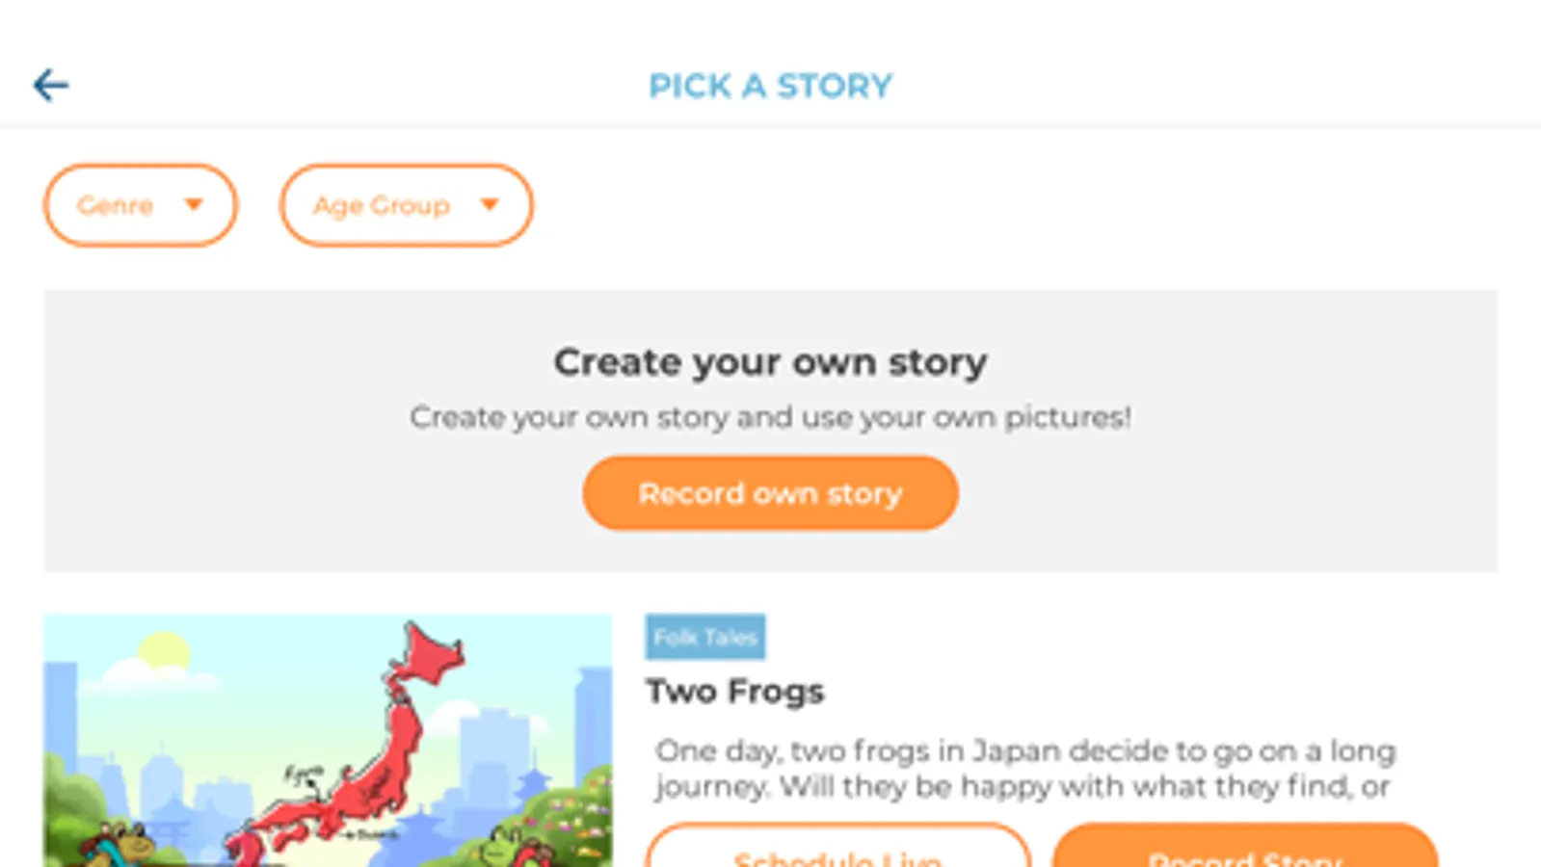Viewport: 1541px width, 867px height.
Task: Click the Create your own story heading
Action: 770,362
